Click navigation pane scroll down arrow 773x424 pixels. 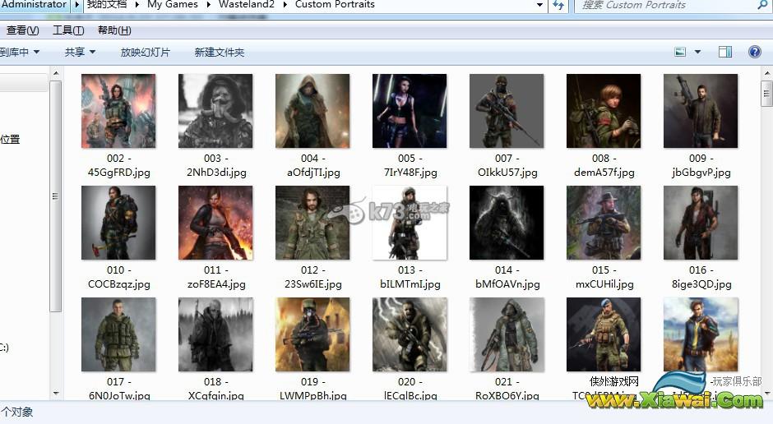tap(56, 393)
